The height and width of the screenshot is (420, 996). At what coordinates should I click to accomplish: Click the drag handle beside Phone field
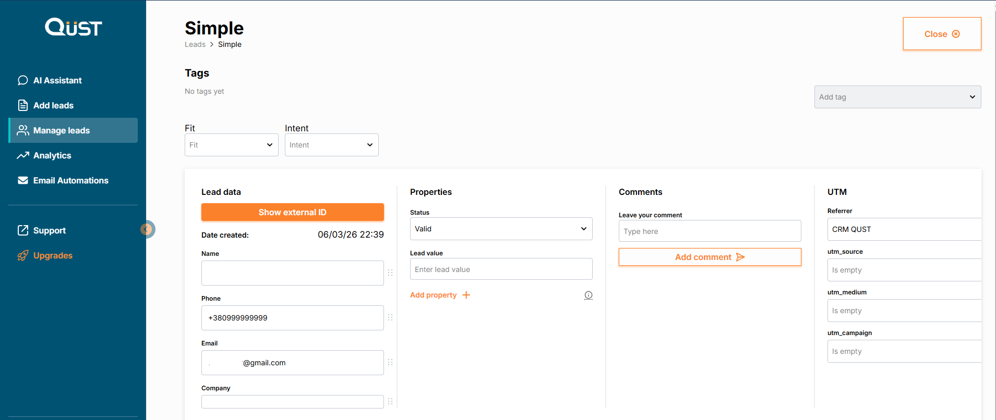(390, 317)
